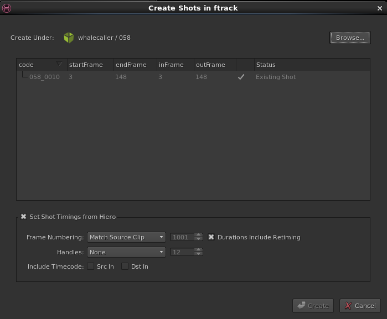The image size is (387, 319).
Task: Sort by outFrame column header
Action: [x=215, y=65]
